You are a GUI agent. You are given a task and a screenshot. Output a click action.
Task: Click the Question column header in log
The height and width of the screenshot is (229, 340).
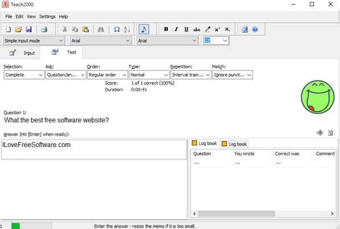211,154
